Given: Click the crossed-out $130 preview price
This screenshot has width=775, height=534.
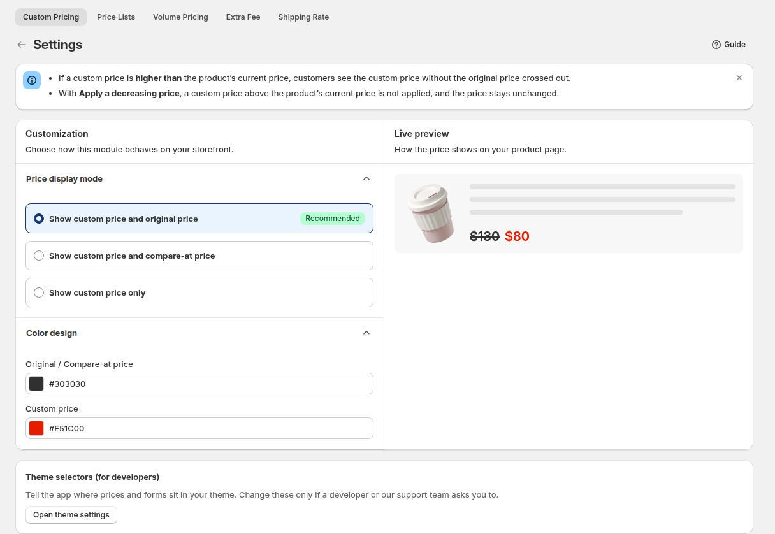Looking at the screenshot, I should pyautogui.click(x=484, y=236).
